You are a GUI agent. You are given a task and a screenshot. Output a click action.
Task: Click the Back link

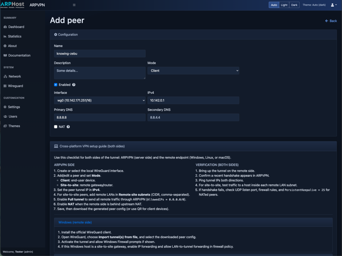(x=331, y=21)
